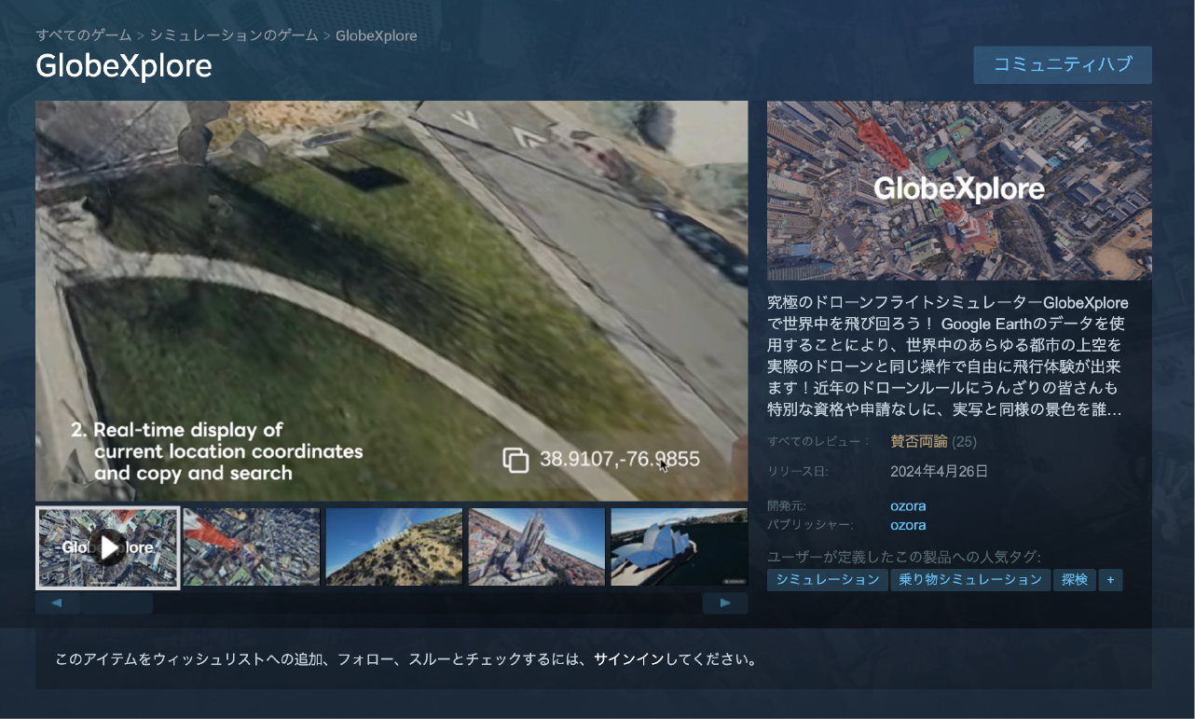
Task: Select the シミュレーション tag
Action: (828, 580)
